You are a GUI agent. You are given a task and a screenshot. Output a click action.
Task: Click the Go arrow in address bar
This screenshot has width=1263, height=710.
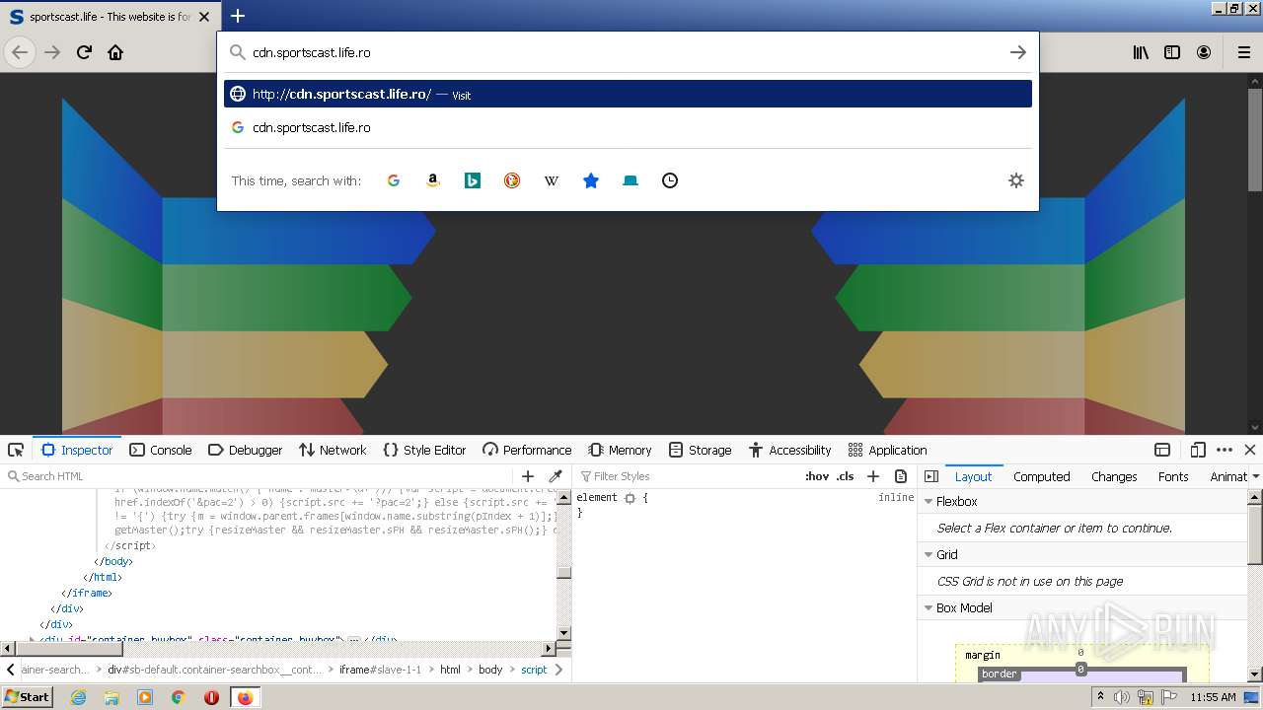1018,52
